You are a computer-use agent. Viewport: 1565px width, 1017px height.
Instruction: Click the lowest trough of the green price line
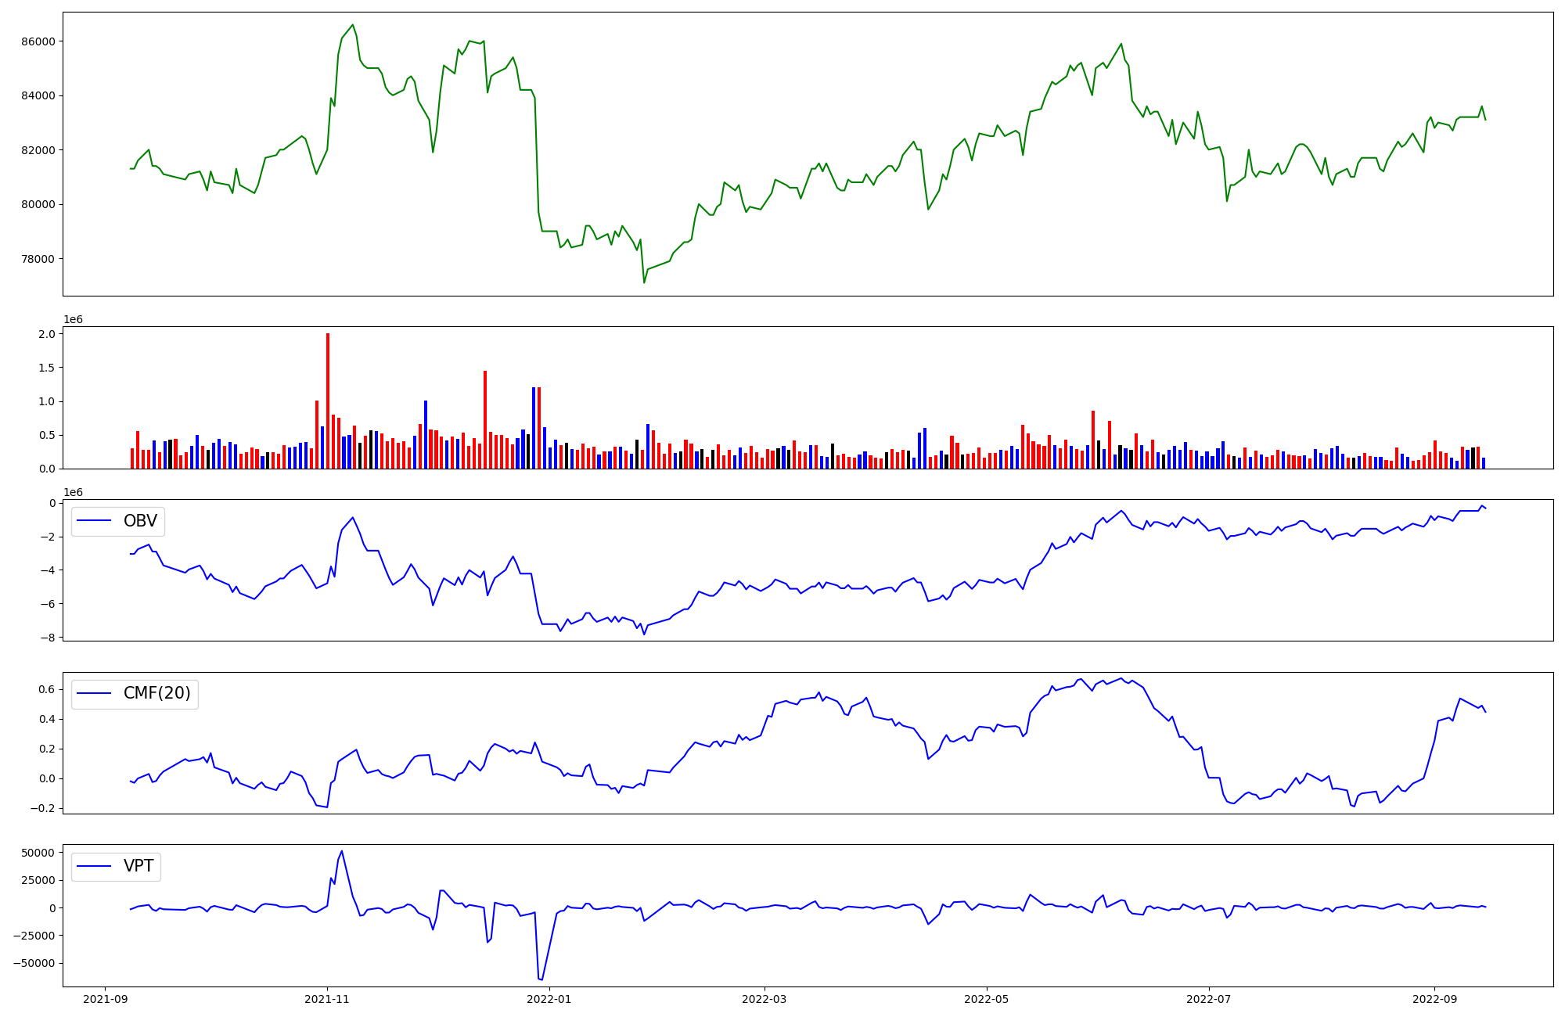point(644,282)
